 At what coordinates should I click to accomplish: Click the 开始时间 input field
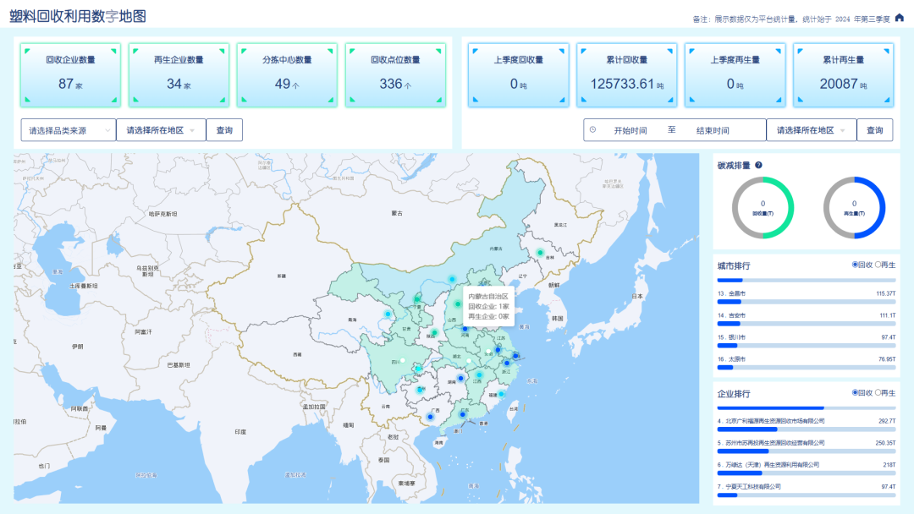630,130
